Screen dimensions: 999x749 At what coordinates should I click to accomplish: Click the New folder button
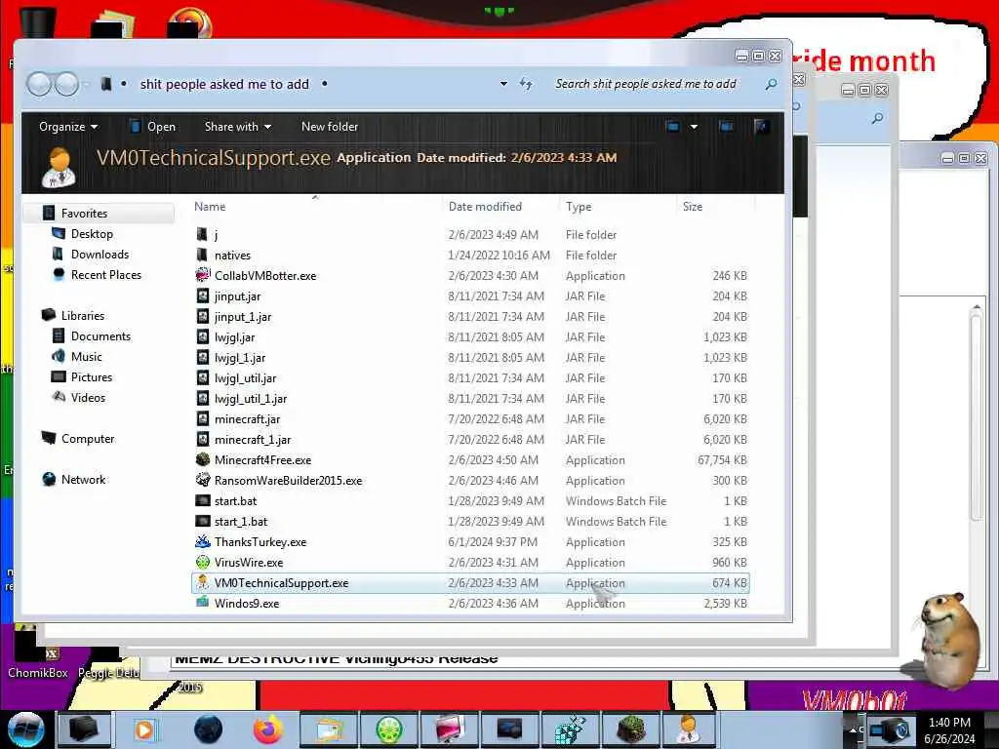point(330,126)
